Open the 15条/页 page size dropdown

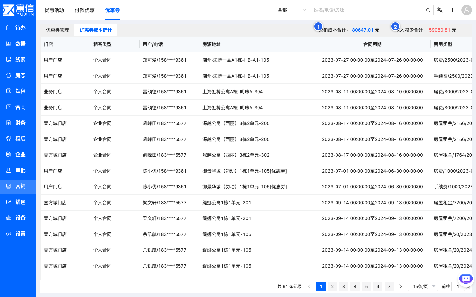[423, 286]
